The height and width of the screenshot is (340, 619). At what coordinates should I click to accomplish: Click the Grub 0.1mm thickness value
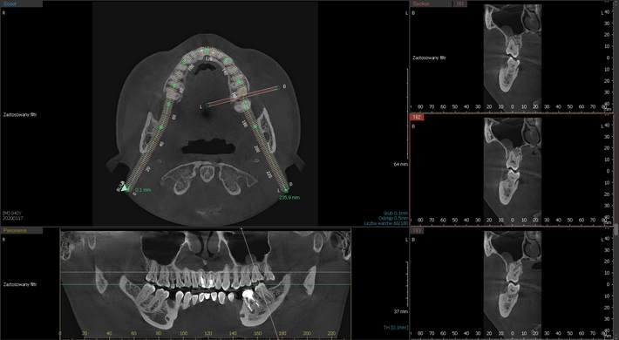(395, 213)
